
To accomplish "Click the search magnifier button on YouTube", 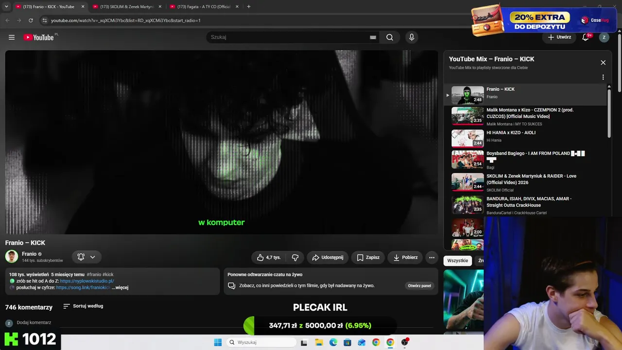I will [x=390, y=37].
